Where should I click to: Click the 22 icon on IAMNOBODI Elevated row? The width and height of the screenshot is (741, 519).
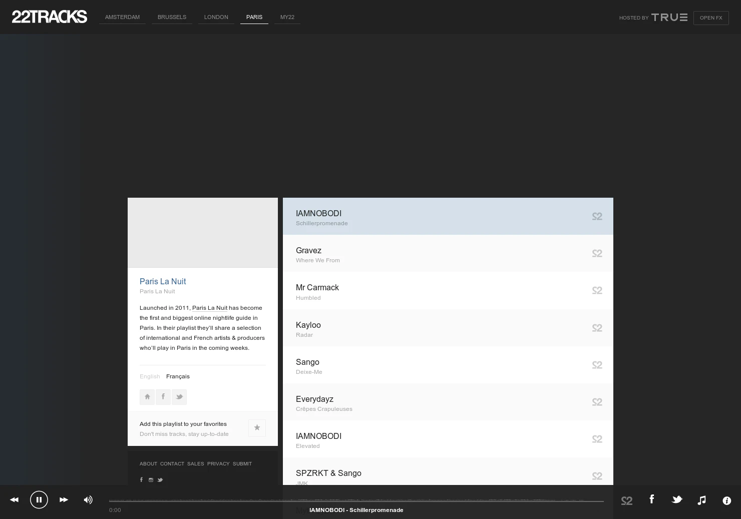pos(597,439)
